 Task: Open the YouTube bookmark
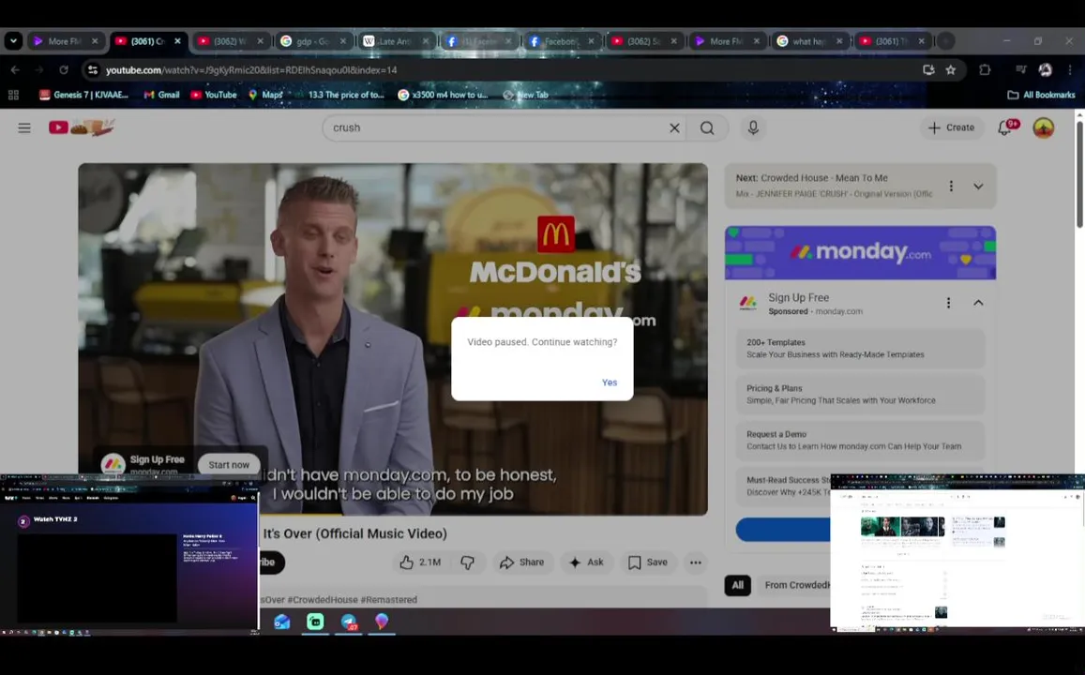pyautogui.click(x=214, y=95)
